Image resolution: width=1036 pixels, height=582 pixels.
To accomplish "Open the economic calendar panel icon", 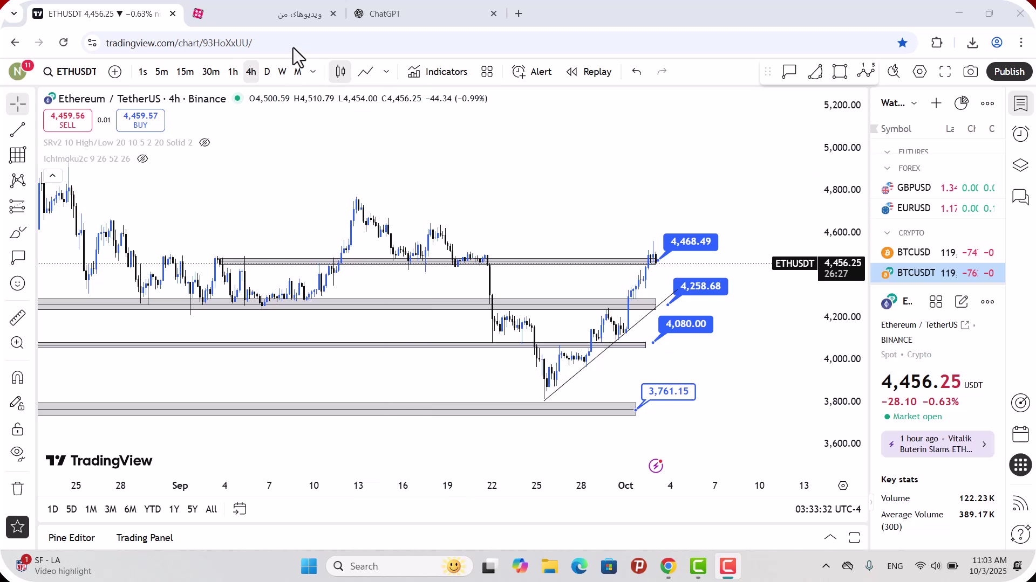I will [x=1020, y=434].
